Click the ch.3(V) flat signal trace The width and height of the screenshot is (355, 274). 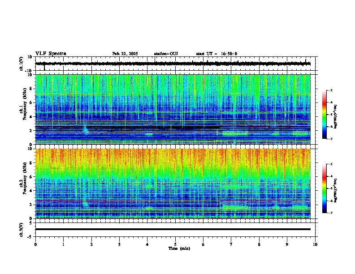tap(173, 229)
